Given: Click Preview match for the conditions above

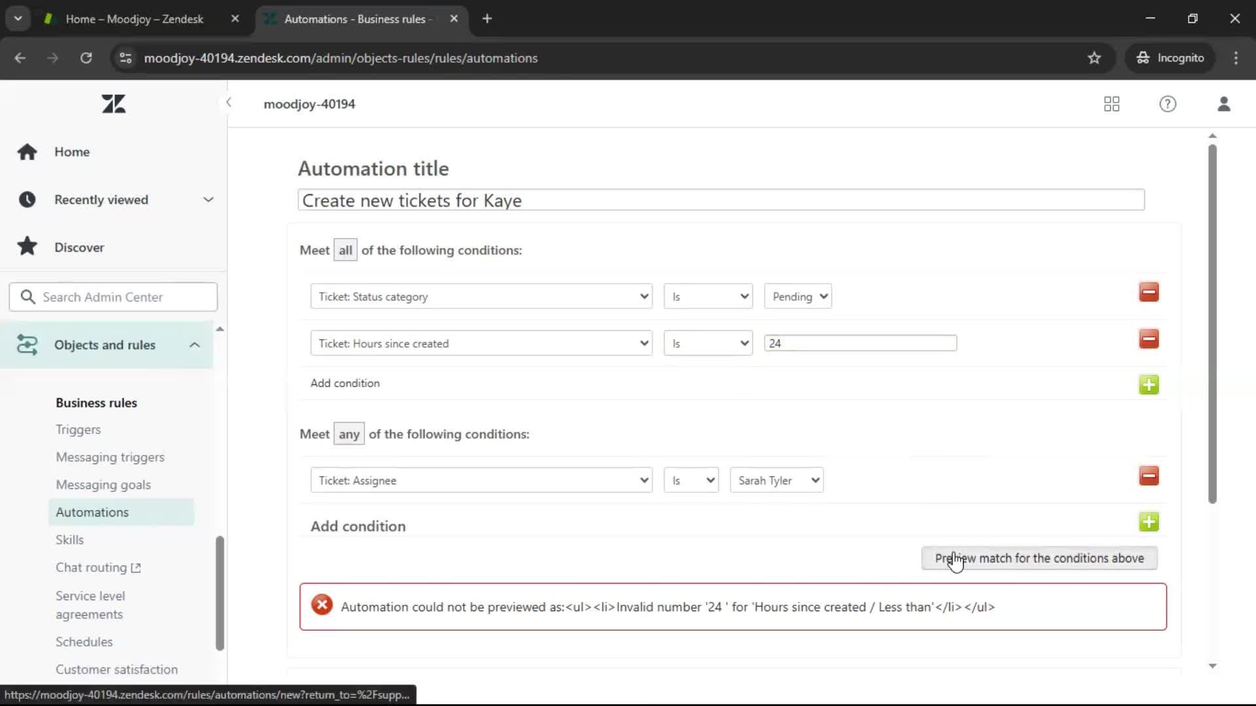Looking at the screenshot, I should tap(1039, 558).
